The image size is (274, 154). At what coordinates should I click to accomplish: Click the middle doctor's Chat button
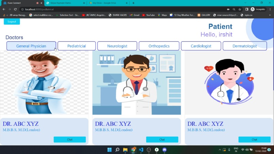[162, 139]
